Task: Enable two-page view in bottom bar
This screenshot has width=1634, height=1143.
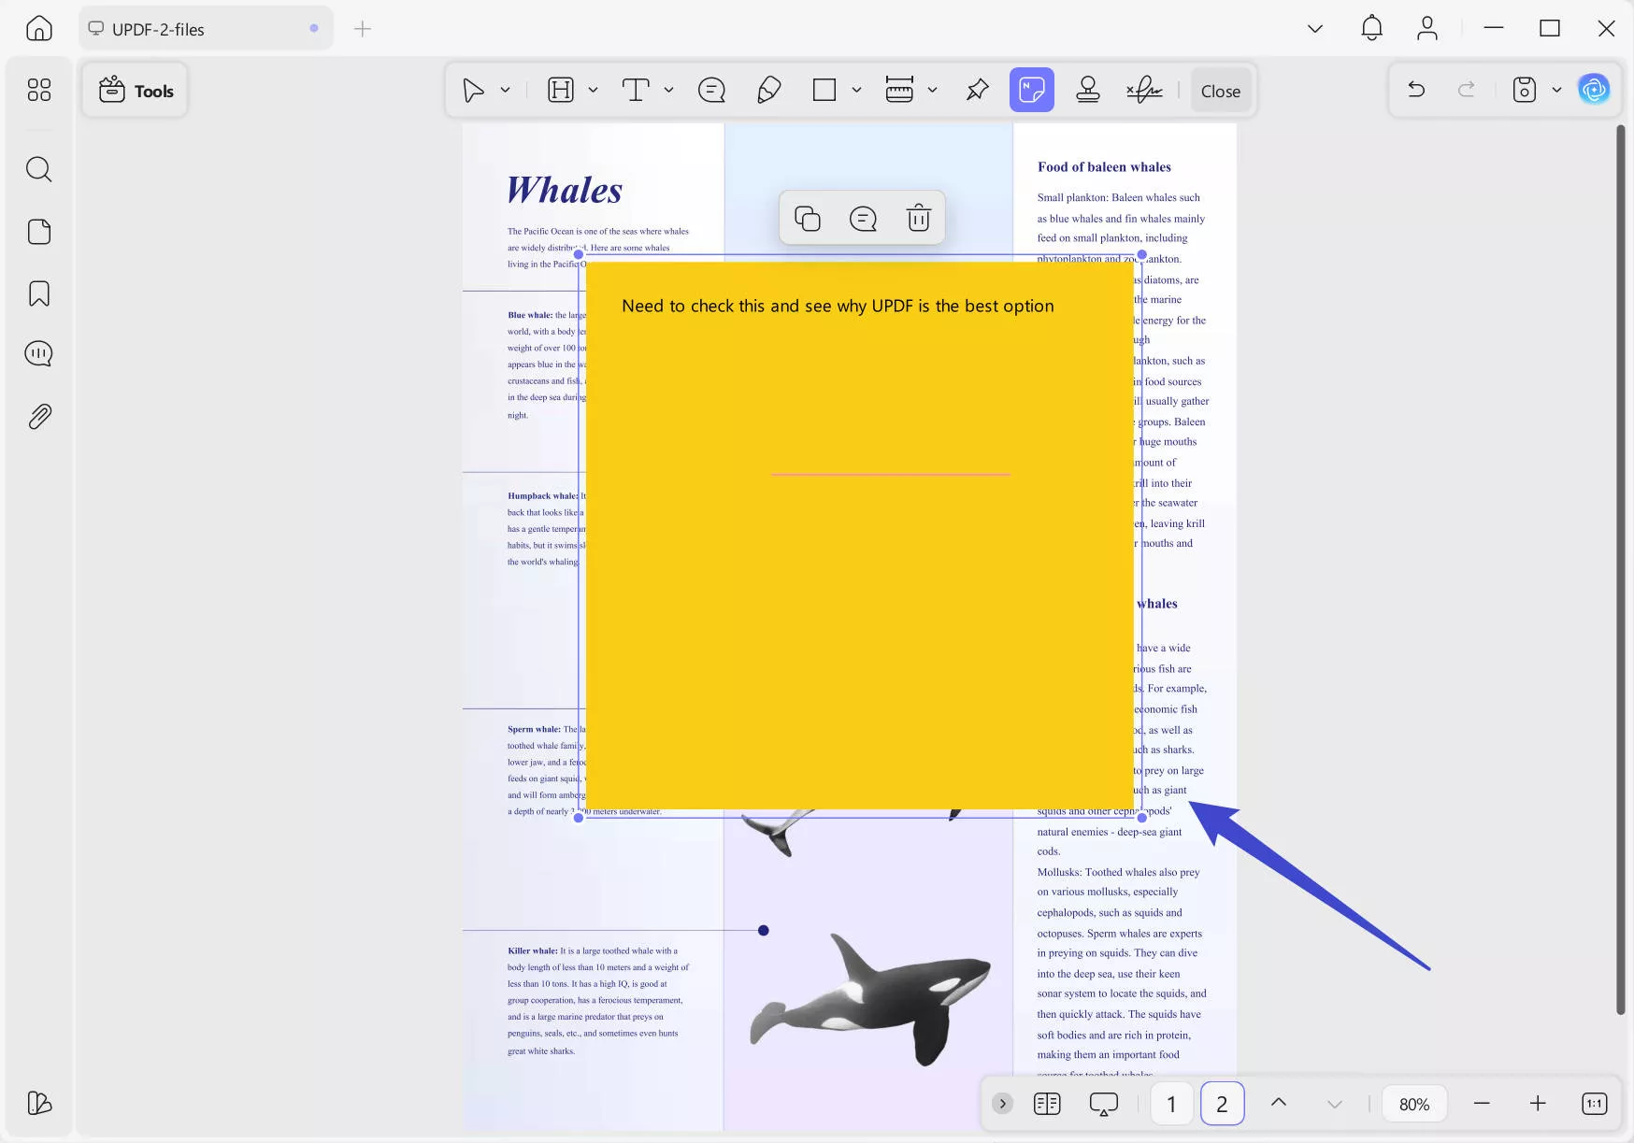Action: click(x=1047, y=1104)
